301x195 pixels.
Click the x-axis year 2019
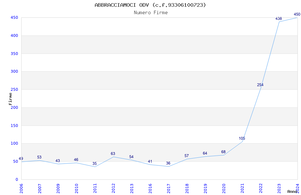click(206, 189)
